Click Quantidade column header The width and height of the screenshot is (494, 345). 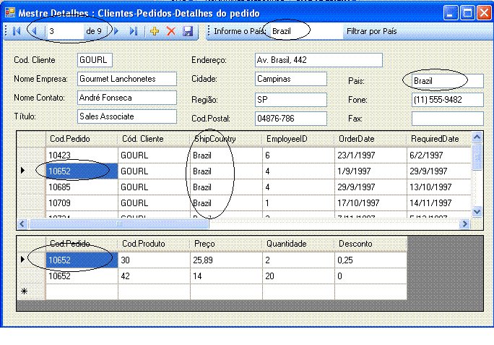pos(298,244)
